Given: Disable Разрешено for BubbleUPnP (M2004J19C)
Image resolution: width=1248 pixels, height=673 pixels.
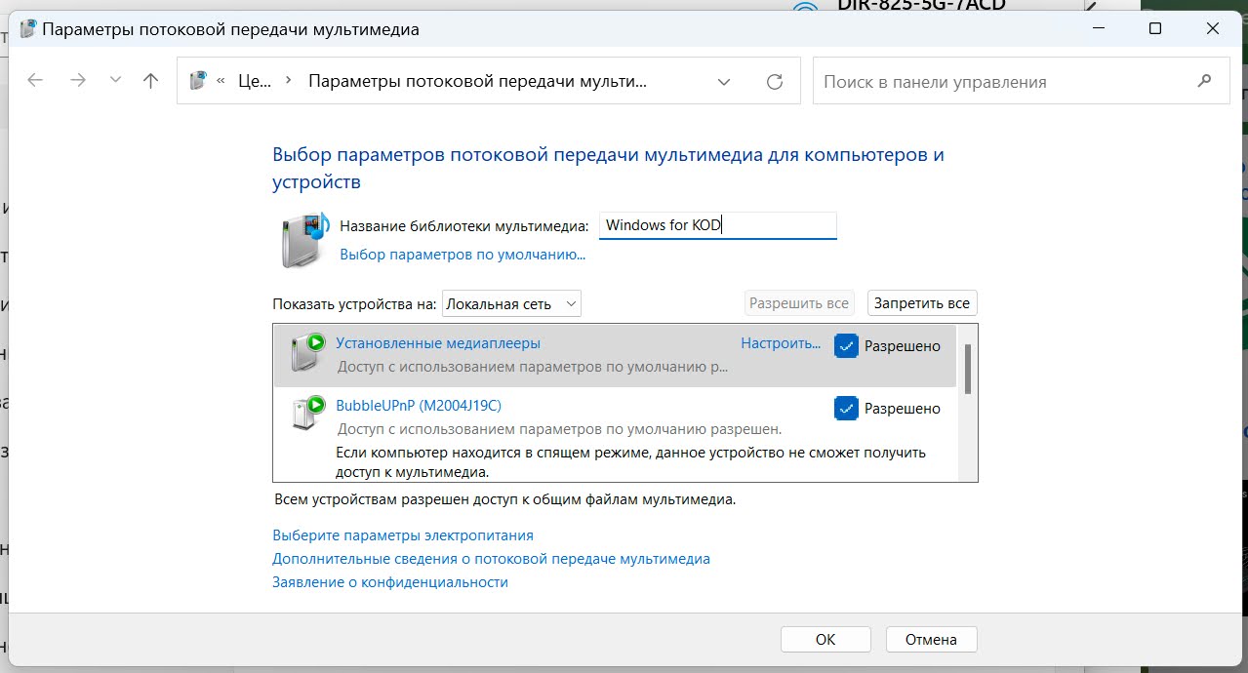Looking at the screenshot, I should (x=845, y=408).
